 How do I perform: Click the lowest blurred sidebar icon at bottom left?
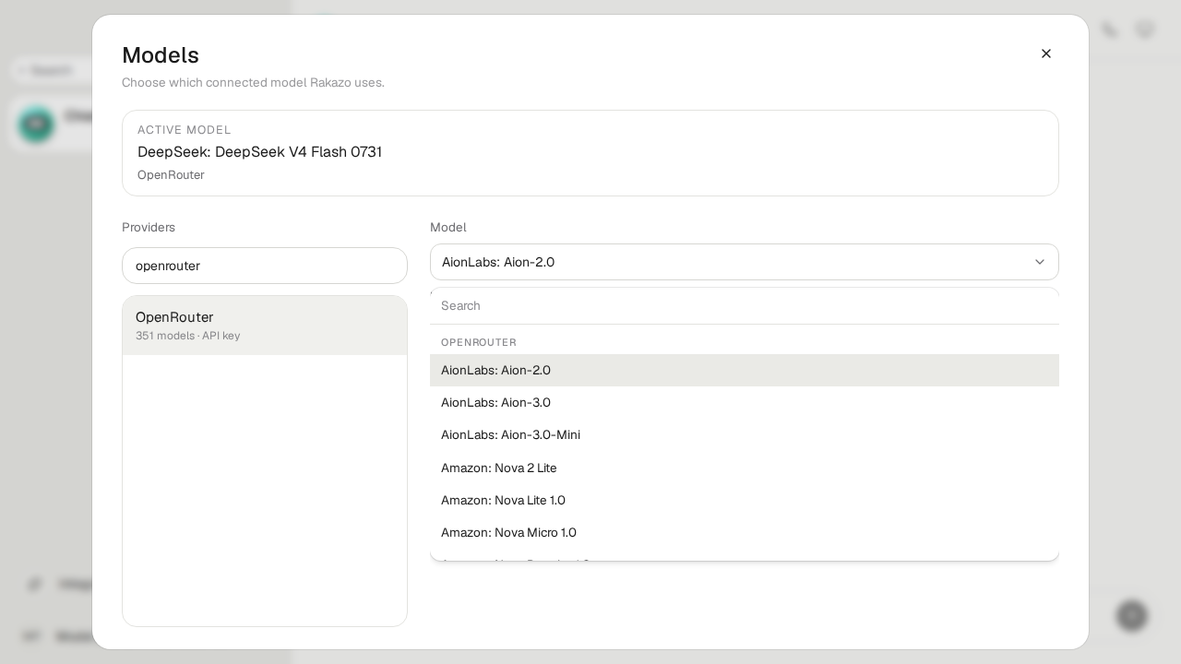pyautogui.click(x=31, y=636)
